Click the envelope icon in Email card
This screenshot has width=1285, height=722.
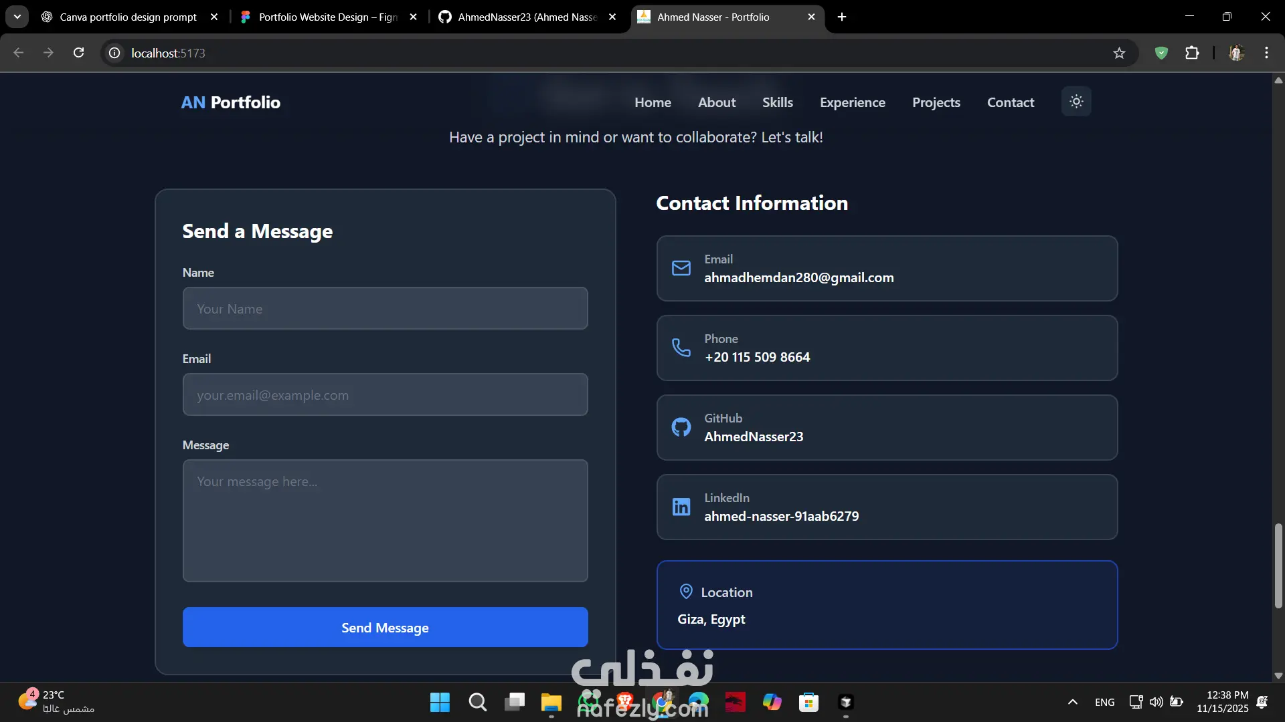point(681,268)
